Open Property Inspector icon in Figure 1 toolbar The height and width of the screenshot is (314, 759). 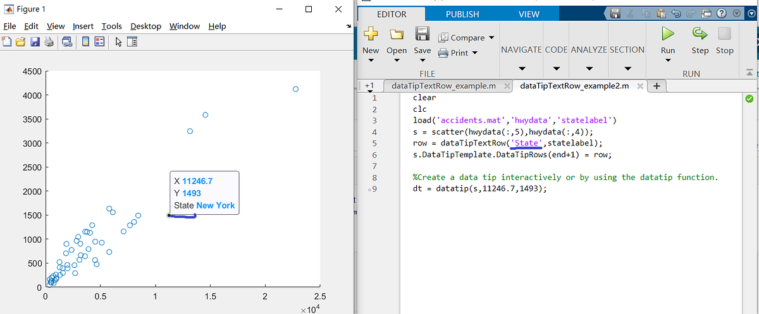(132, 42)
